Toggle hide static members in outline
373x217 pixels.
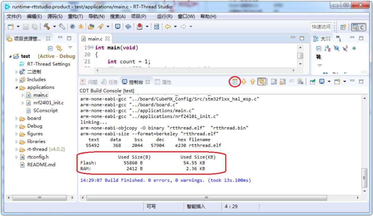click(345, 48)
